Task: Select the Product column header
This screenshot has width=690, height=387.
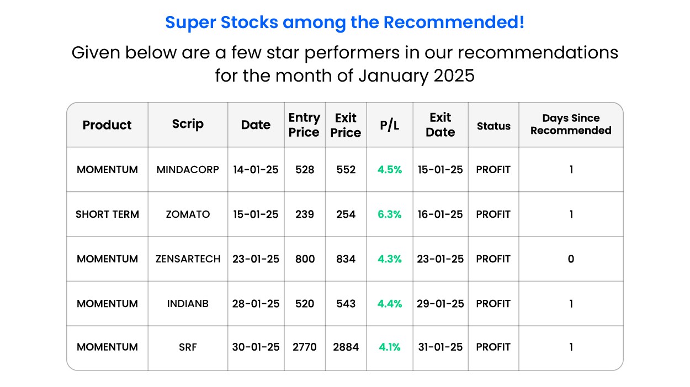Action: pyautogui.click(x=107, y=125)
